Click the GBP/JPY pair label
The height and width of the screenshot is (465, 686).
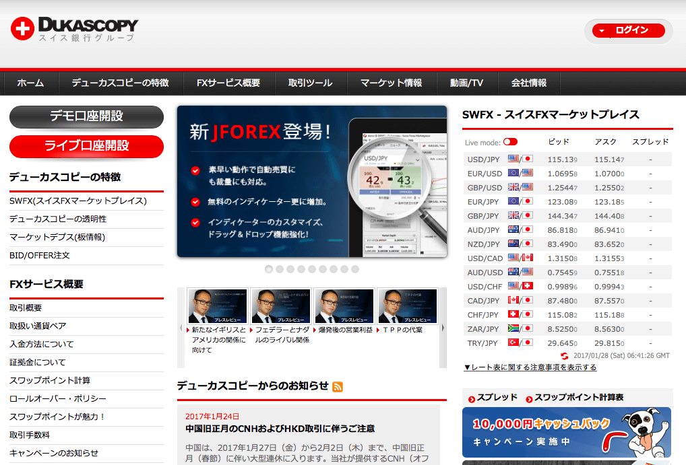[483, 216]
